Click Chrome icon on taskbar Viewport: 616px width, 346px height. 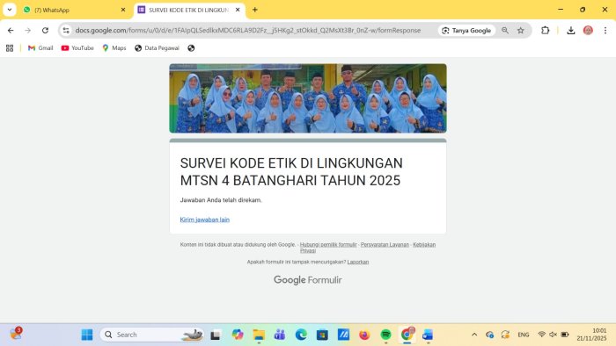point(407,335)
